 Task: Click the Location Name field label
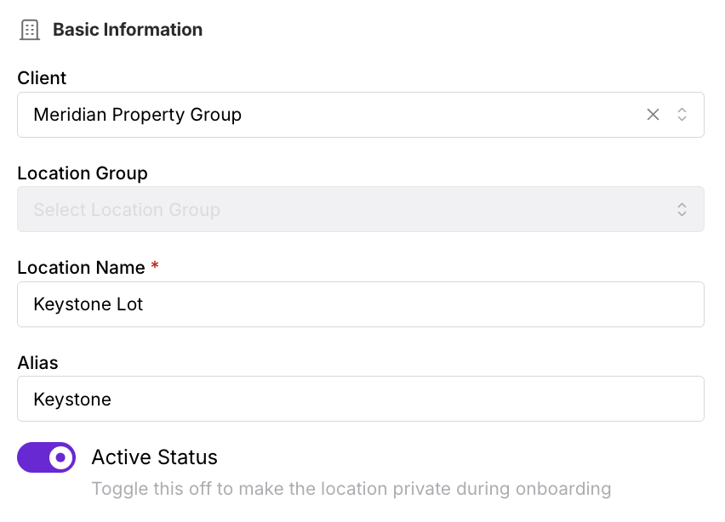[81, 268]
